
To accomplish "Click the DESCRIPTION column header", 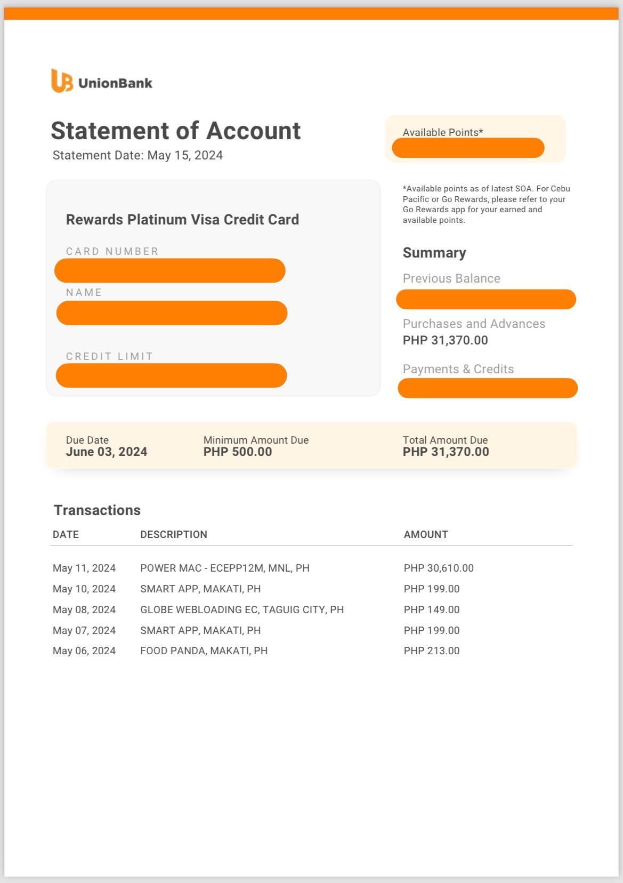I will pyautogui.click(x=174, y=535).
